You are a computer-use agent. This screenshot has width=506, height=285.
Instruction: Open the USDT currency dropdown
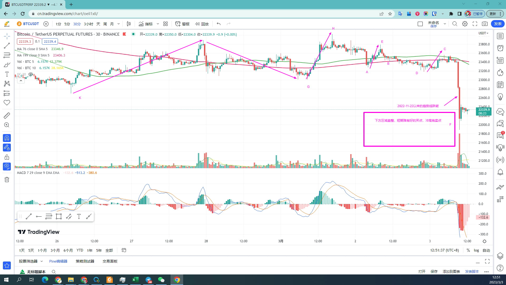pyautogui.click(x=483, y=33)
